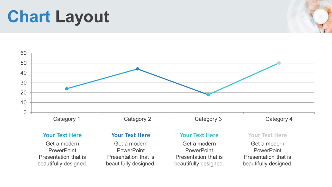The image size is (332, 187).
Task: Select the Category 1 data point marker
Action: pos(67,89)
